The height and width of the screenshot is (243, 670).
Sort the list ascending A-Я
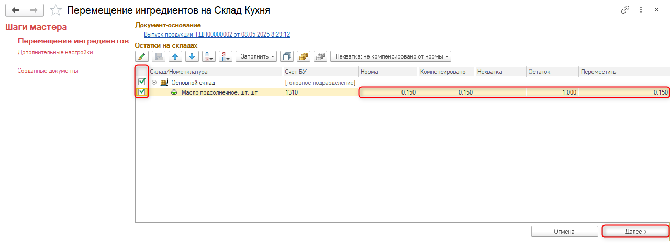click(209, 56)
